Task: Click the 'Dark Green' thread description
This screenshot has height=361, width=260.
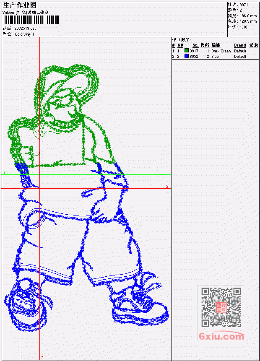Action: coord(221,51)
